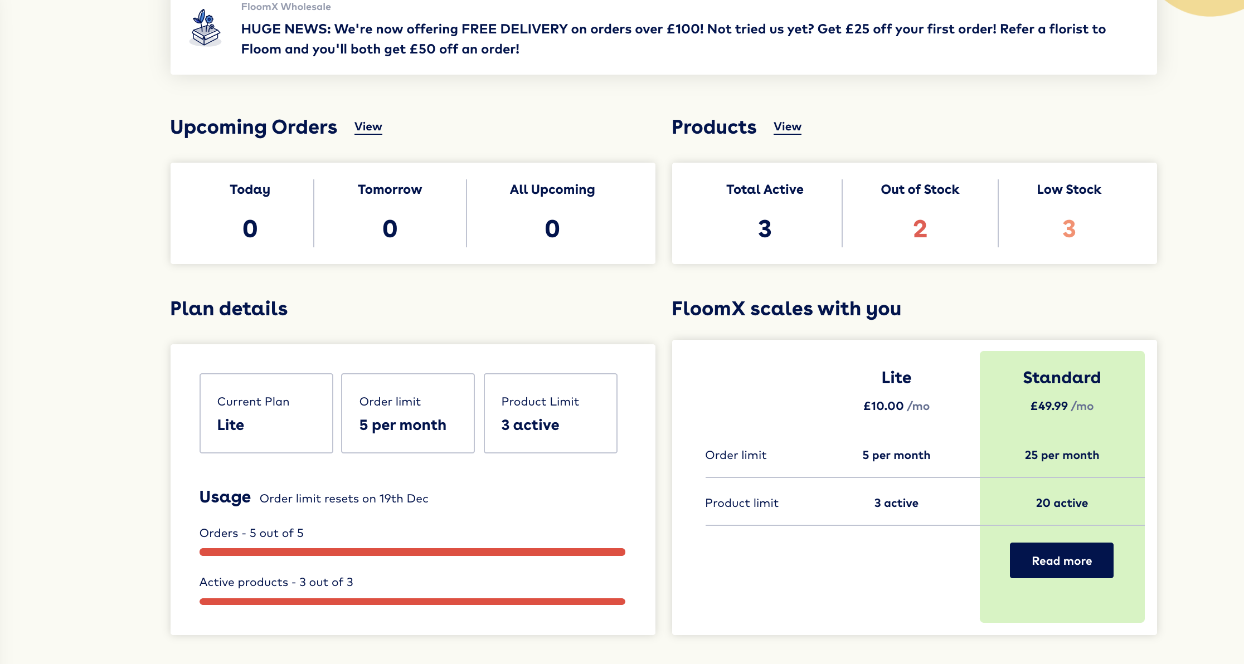The image size is (1244, 664).
Task: Click the Today orders count
Action: (x=250, y=228)
